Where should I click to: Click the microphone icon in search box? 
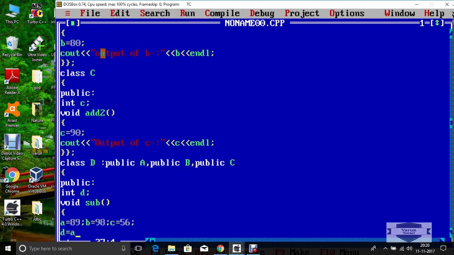point(123,249)
